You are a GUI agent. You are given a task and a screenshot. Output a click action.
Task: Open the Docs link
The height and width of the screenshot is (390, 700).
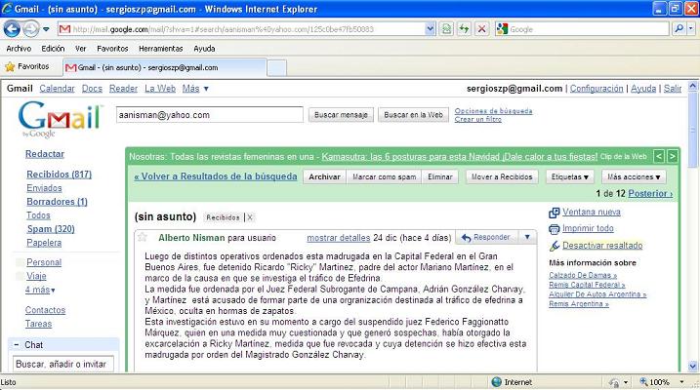click(x=92, y=89)
